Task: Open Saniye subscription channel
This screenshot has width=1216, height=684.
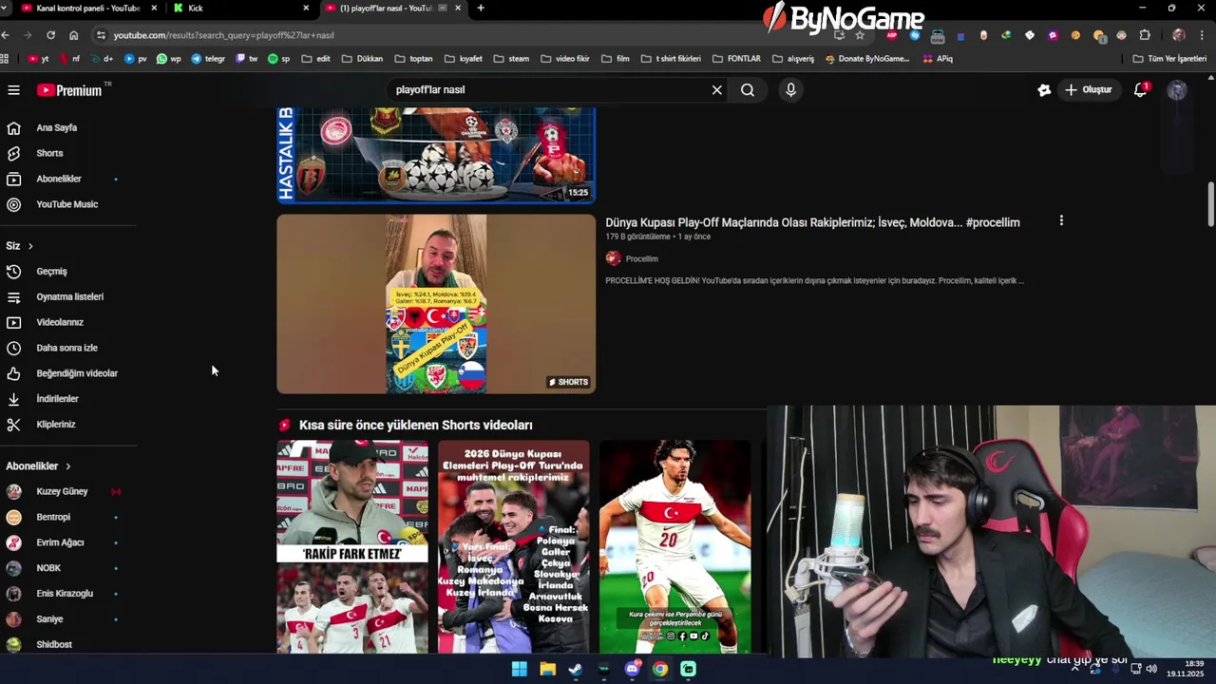Action: [x=49, y=619]
